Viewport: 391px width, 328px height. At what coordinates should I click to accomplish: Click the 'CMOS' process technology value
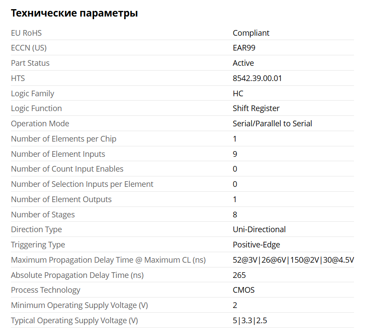[243, 290]
